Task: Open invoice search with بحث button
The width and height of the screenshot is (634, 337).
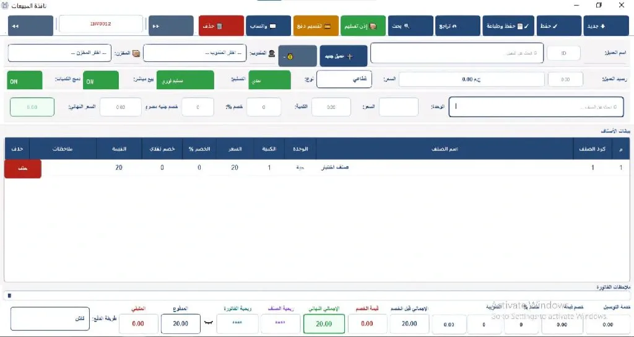Action: 410,26
